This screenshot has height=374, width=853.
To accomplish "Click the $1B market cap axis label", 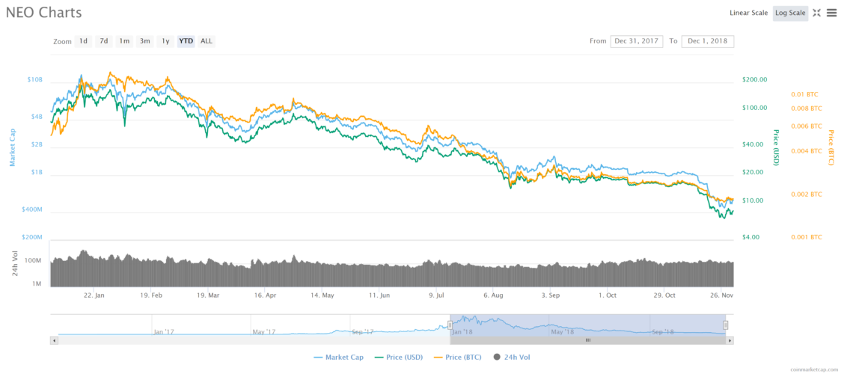I will click(37, 173).
